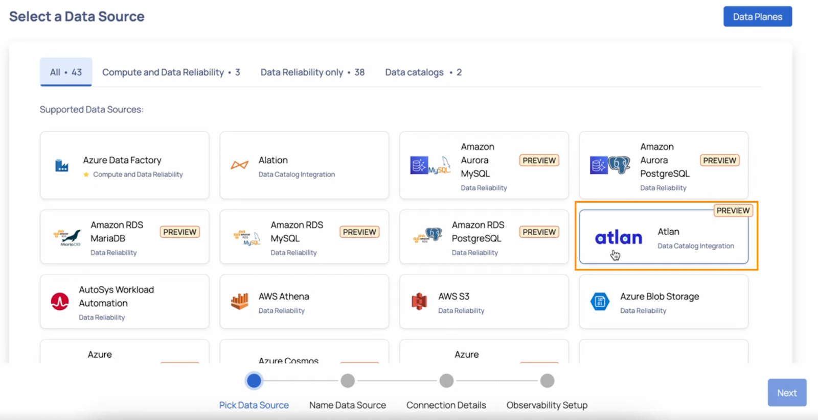Select the Amazon RDS MySQL title
The width and height of the screenshot is (818, 420).
tap(297, 232)
